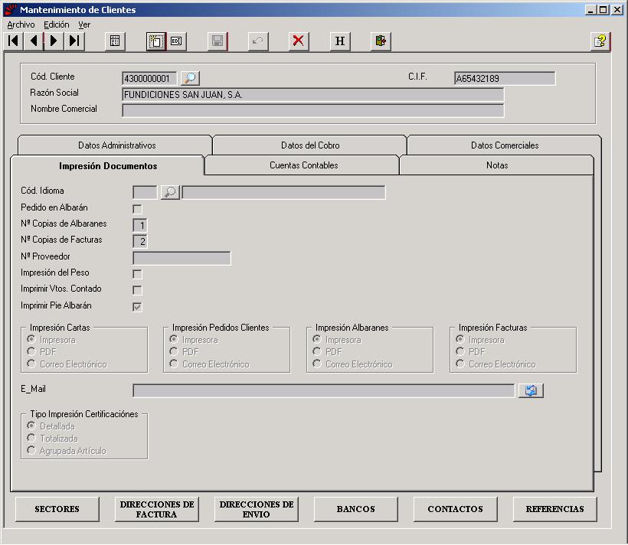Click the refresh icon beside E_Mail

531,390
